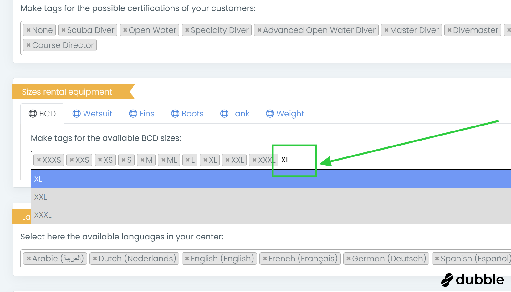Remove the ML size tag

163,160
